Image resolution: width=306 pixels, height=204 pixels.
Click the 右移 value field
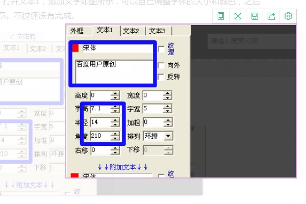click(x=100, y=150)
